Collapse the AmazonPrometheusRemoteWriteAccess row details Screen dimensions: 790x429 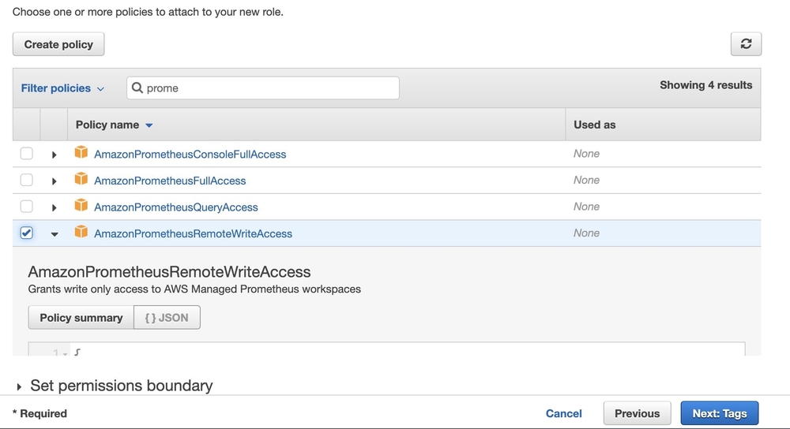[54, 234]
